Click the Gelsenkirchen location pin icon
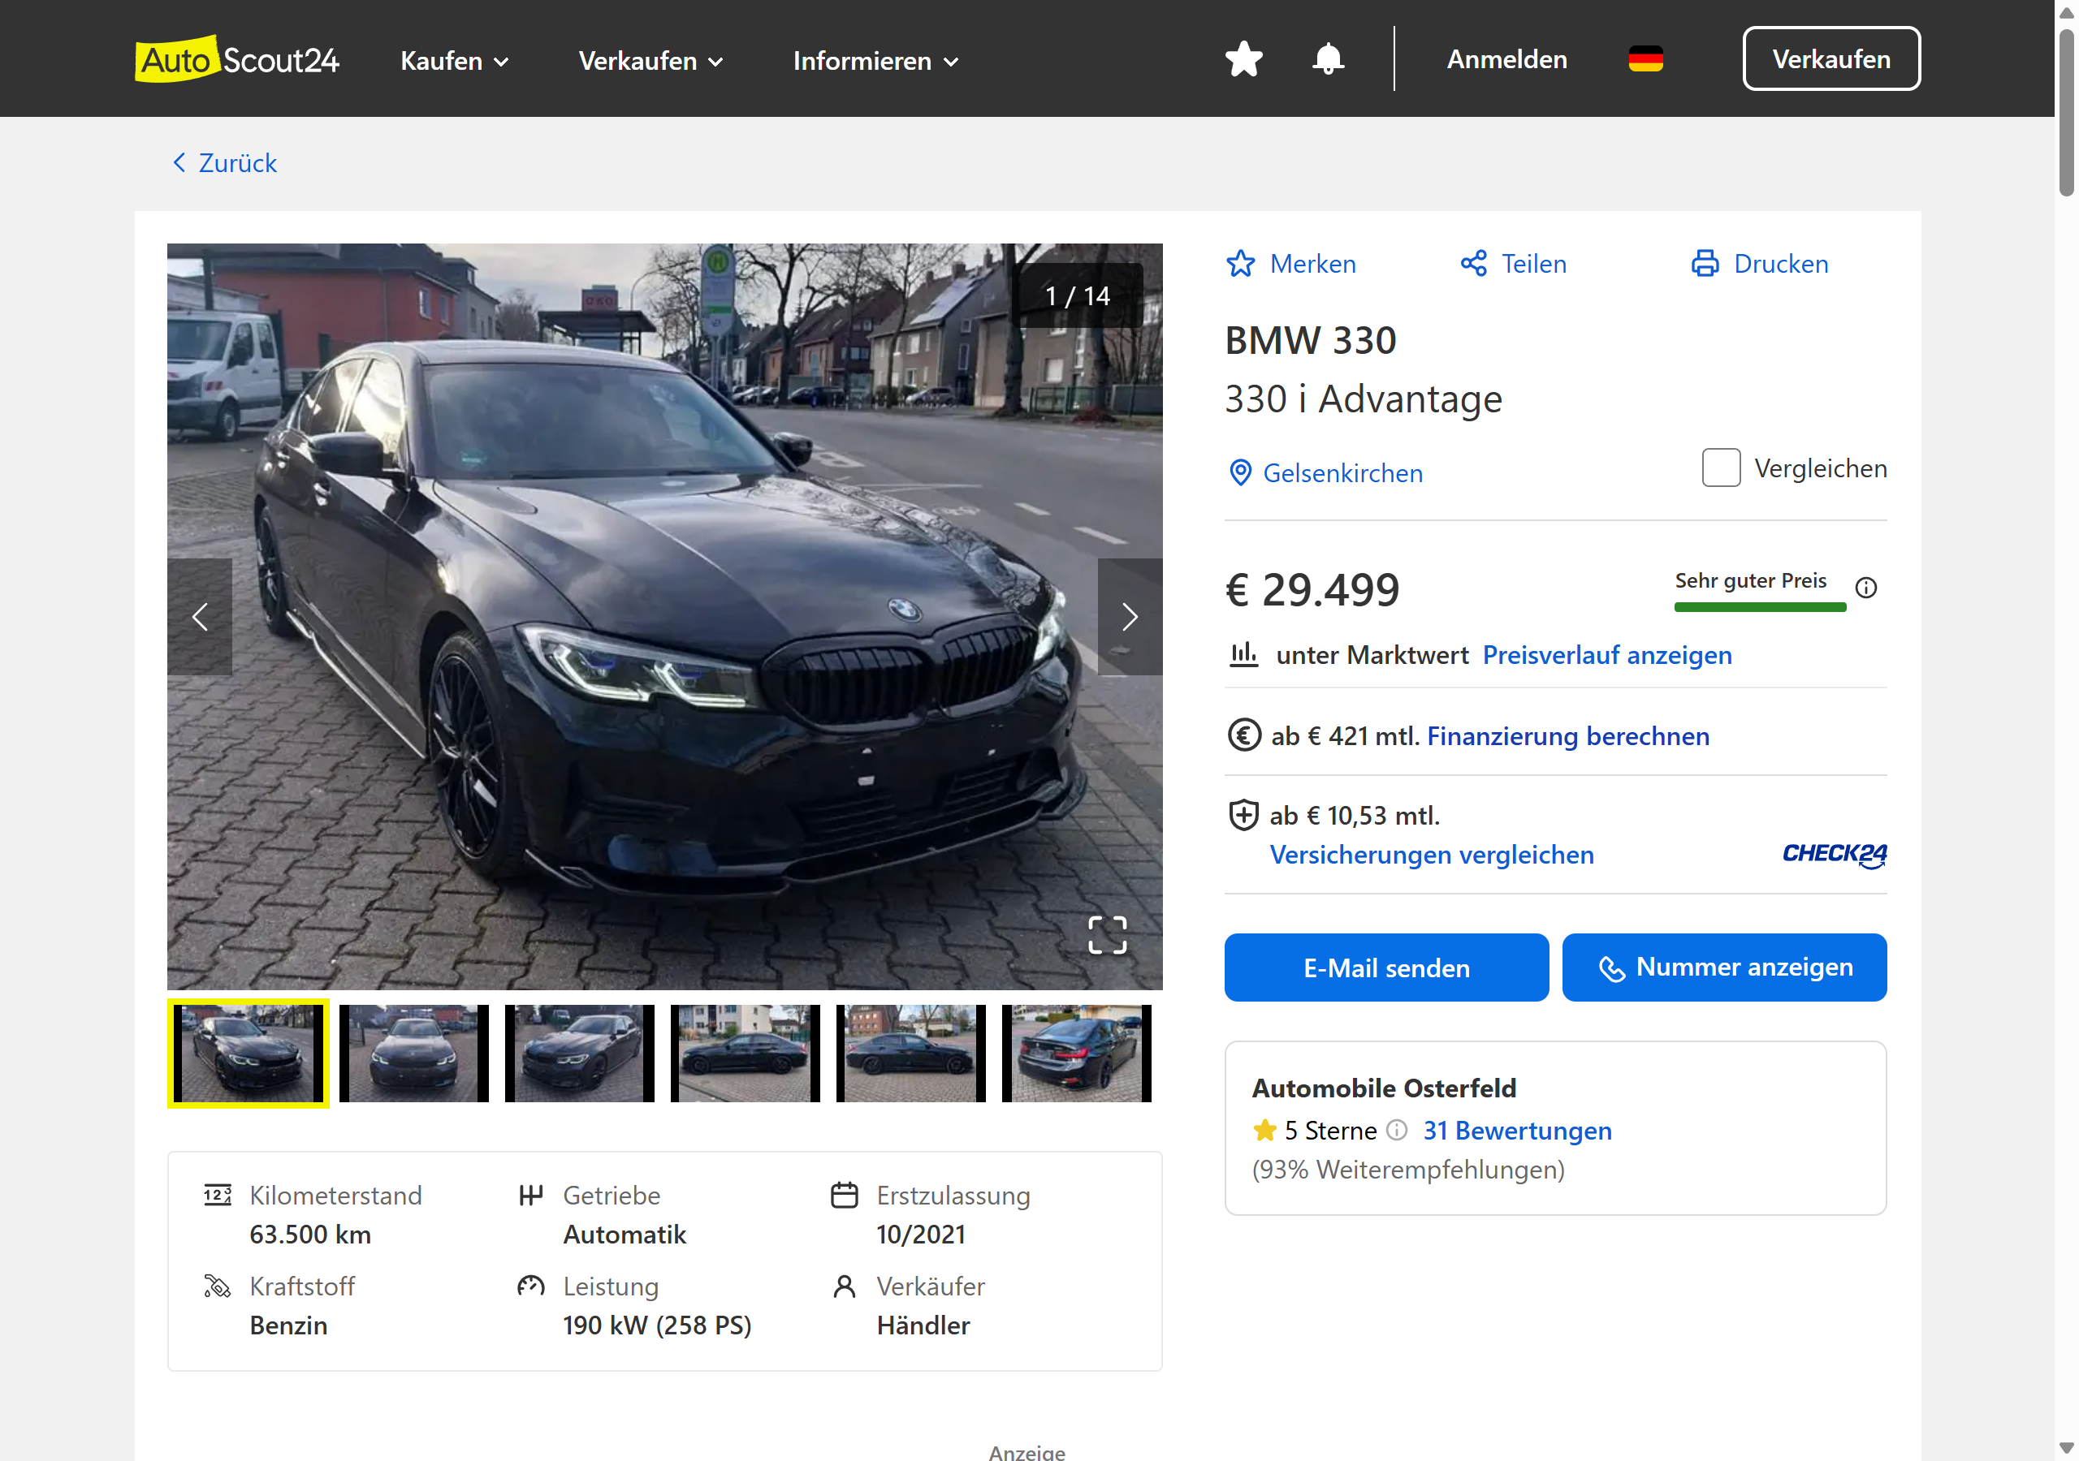 [x=1239, y=472]
